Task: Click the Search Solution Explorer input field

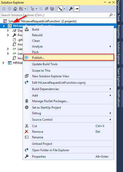Action: [x=54, y=15]
